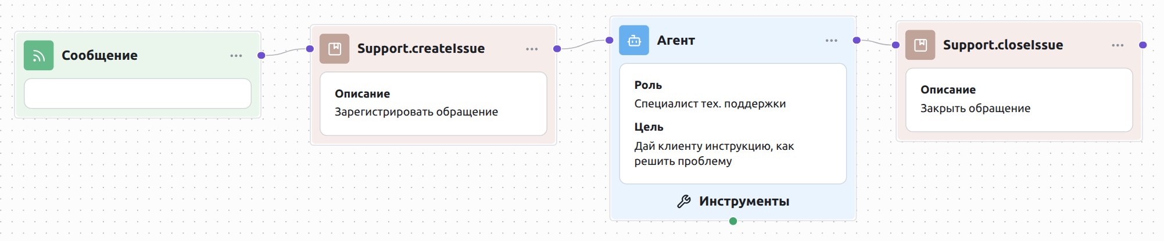This screenshot has width=1164, height=241.
Task: Click the output port of Support.closeIssue
Action: pos(1143,45)
